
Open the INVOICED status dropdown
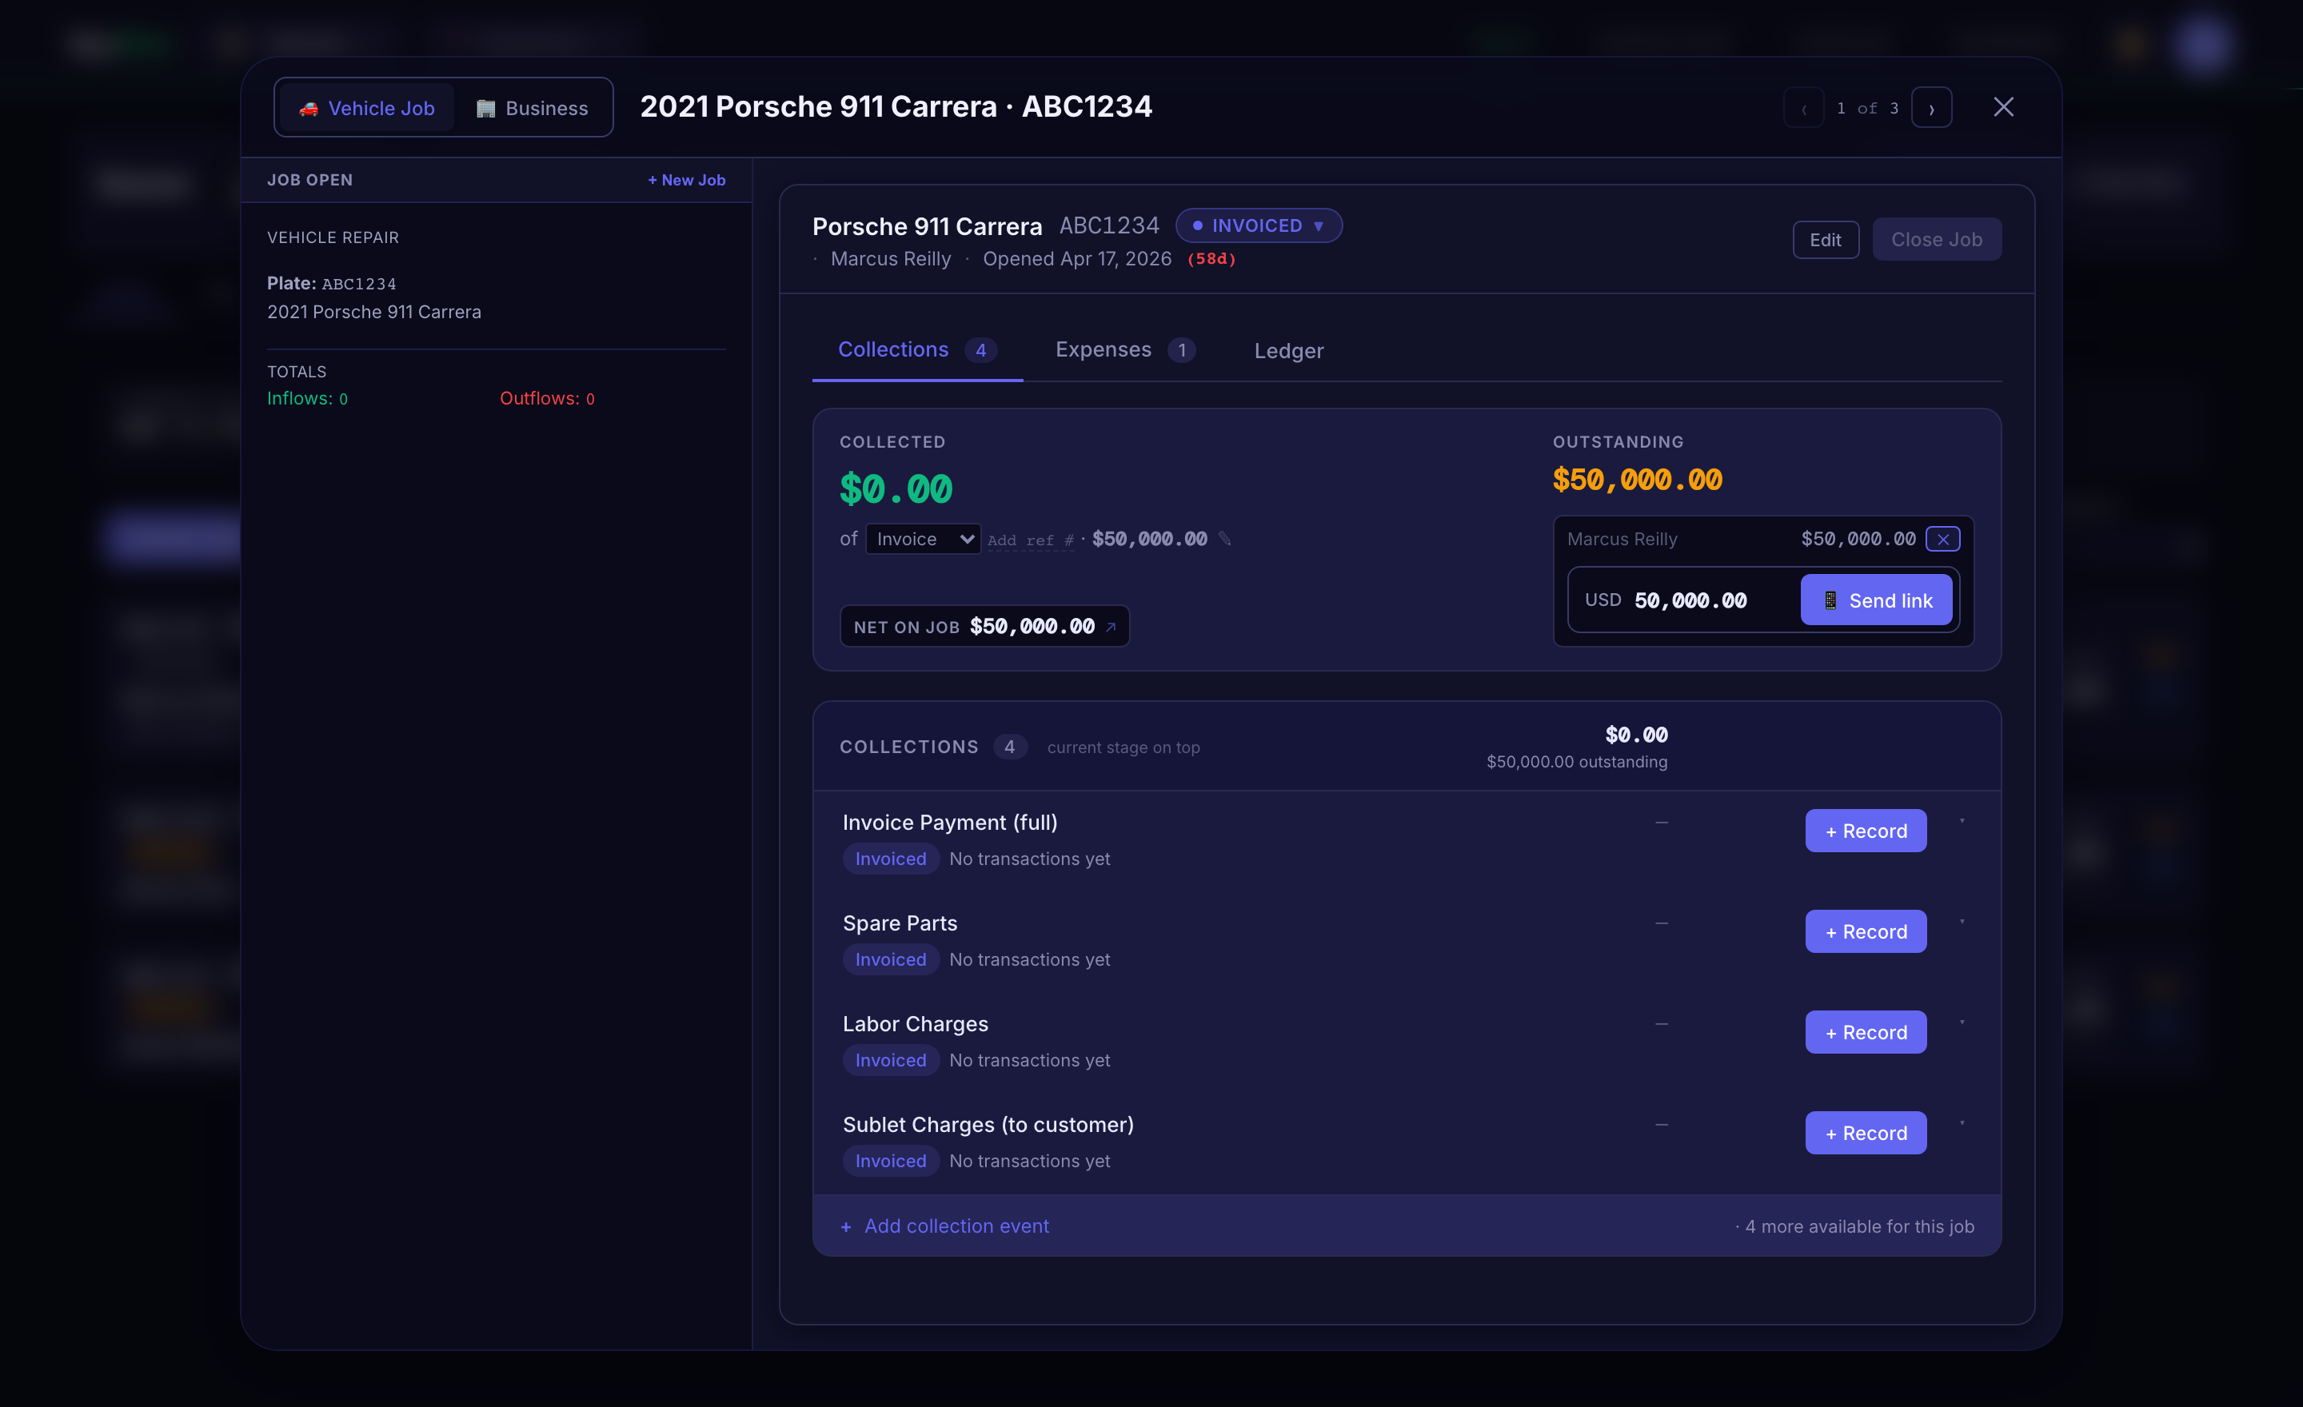pos(1258,225)
